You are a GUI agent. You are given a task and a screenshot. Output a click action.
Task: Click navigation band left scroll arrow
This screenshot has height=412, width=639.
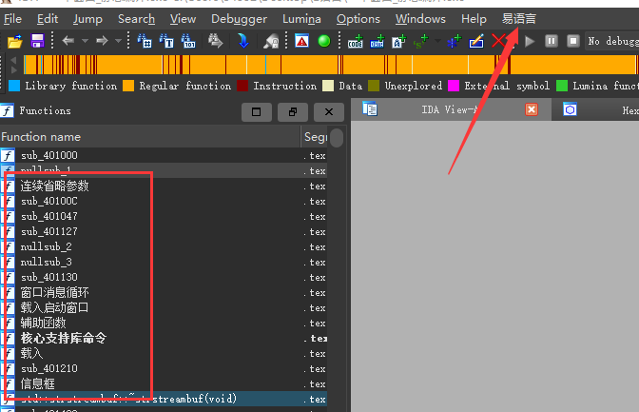pos(13,60)
